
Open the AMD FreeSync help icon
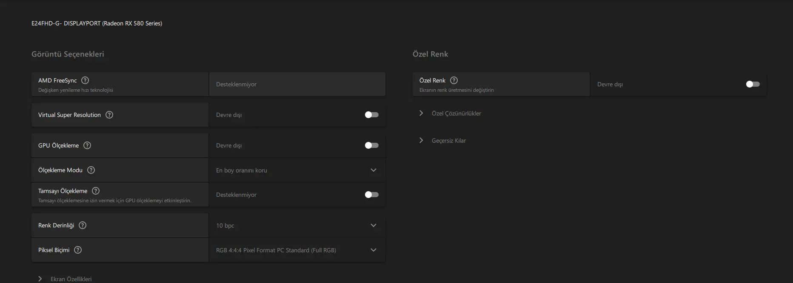(85, 80)
